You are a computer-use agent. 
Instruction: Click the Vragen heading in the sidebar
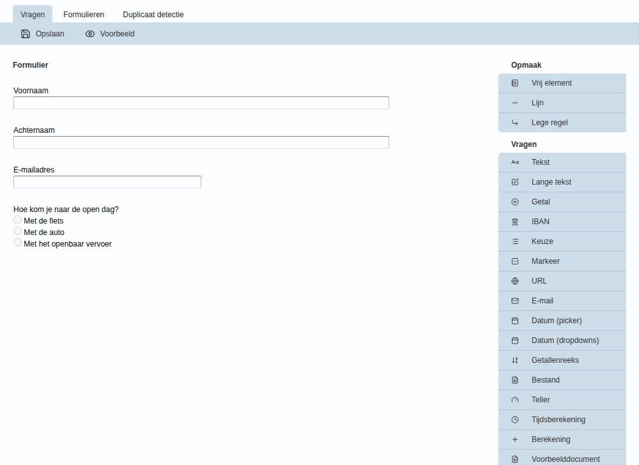(x=524, y=144)
